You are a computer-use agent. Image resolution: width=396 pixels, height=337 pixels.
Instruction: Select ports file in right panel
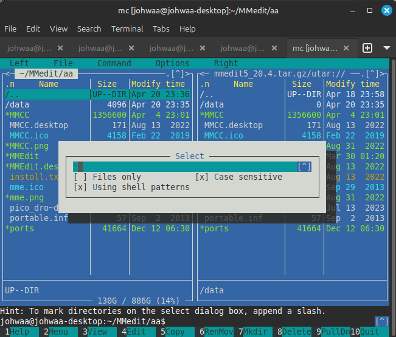coord(214,228)
